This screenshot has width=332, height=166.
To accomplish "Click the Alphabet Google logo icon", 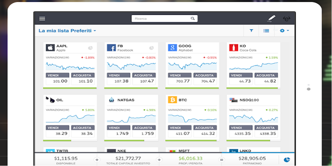I will (172, 48).
